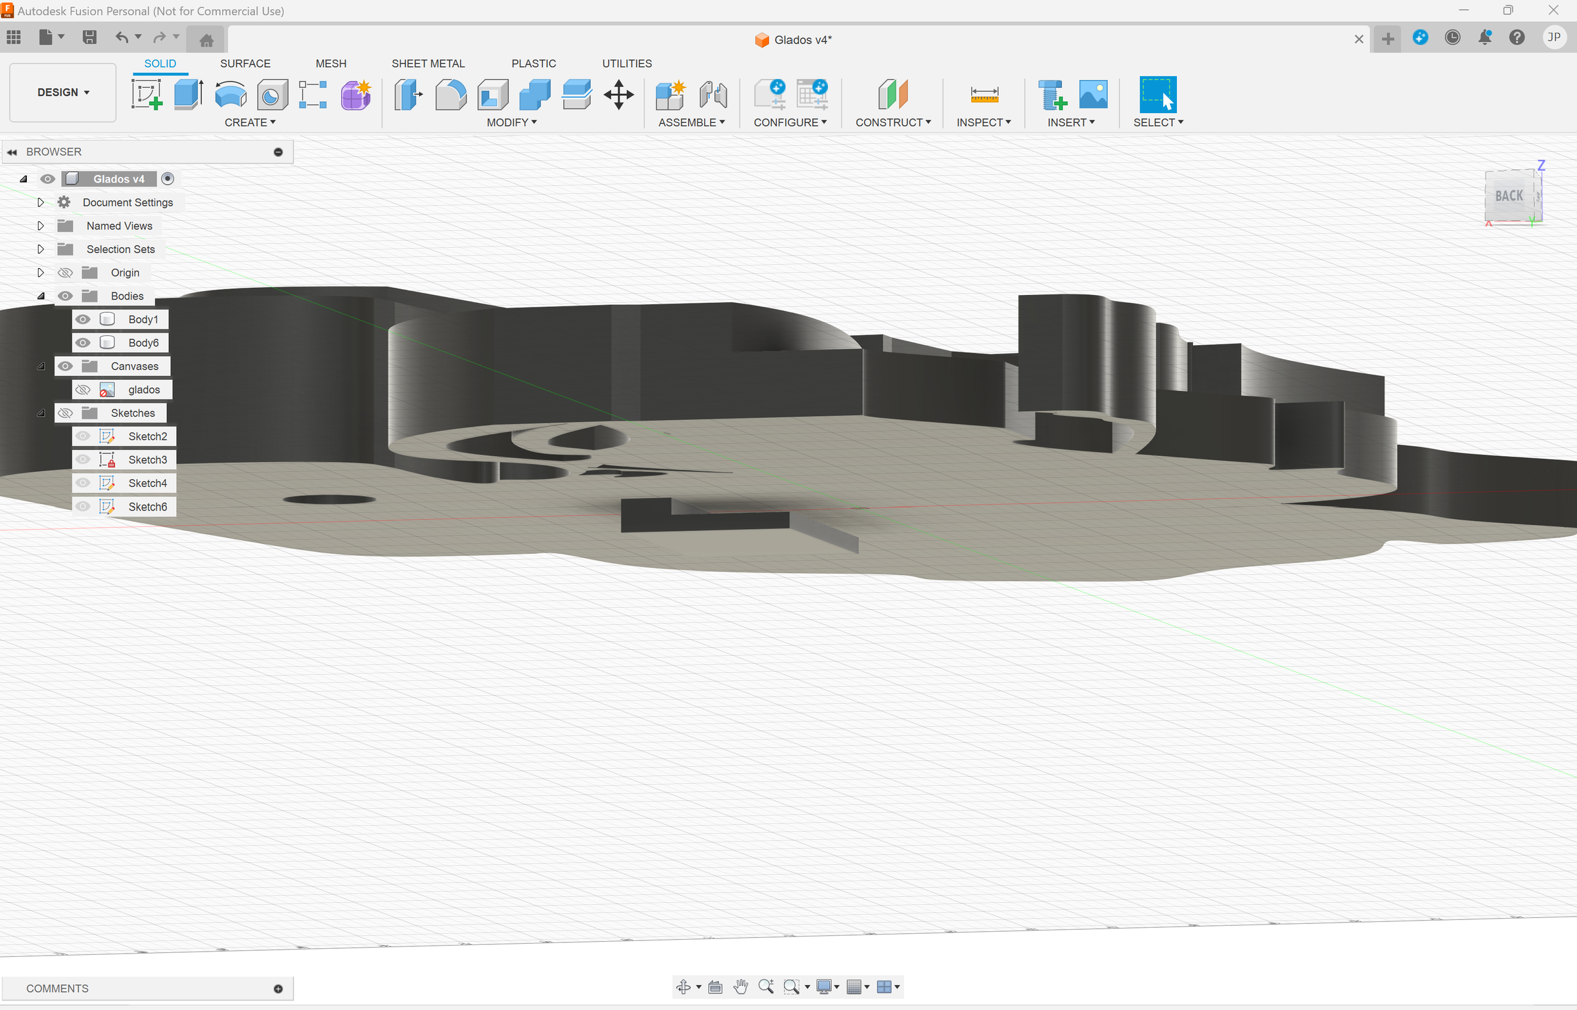Collapse the Bodies folder
Screen dimensions: 1577x1010
[41, 296]
